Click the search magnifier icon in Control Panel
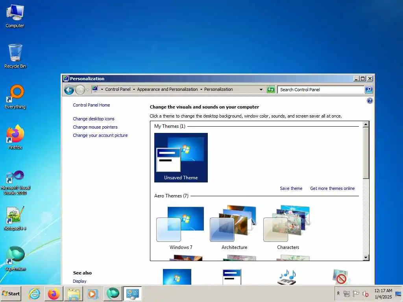Image resolution: width=403 pixels, height=302 pixels. pos(368,90)
